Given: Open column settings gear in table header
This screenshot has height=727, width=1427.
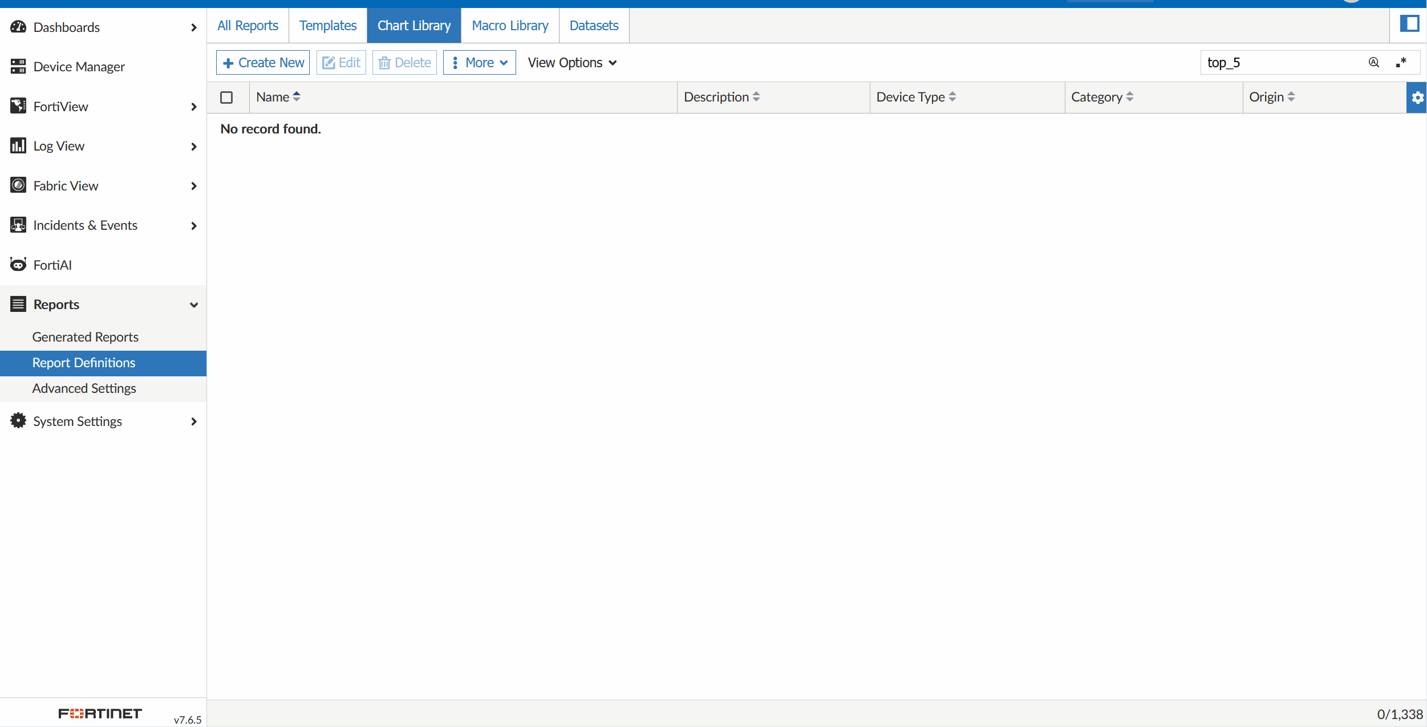Looking at the screenshot, I should click(x=1417, y=98).
